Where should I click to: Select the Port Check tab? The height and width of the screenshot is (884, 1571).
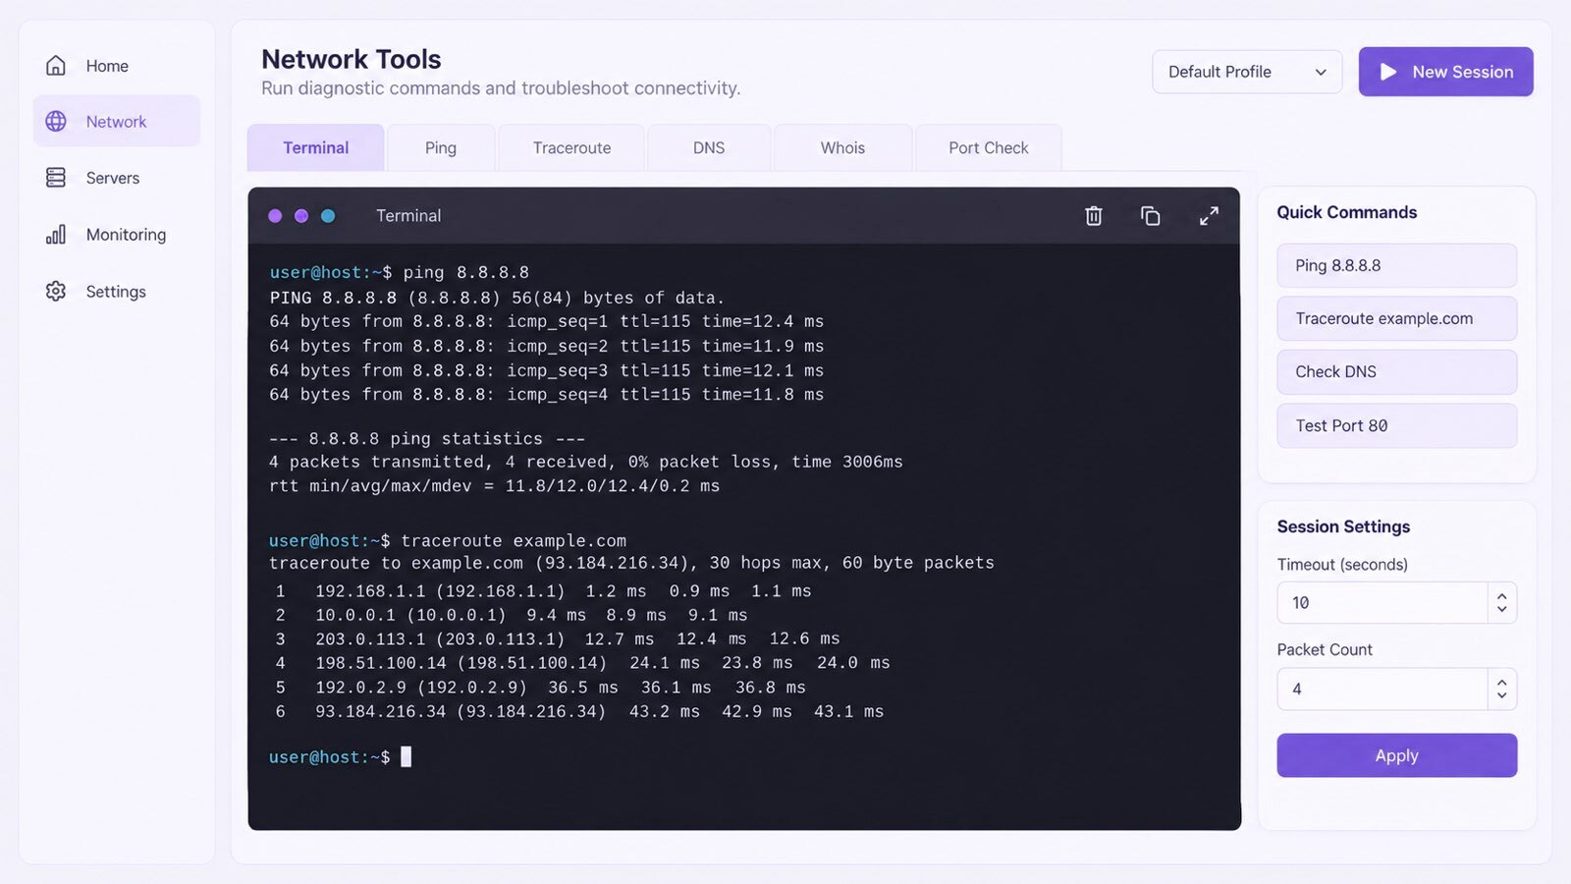989,147
